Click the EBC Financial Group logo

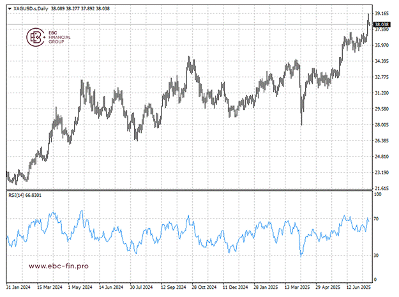pos(49,37)
